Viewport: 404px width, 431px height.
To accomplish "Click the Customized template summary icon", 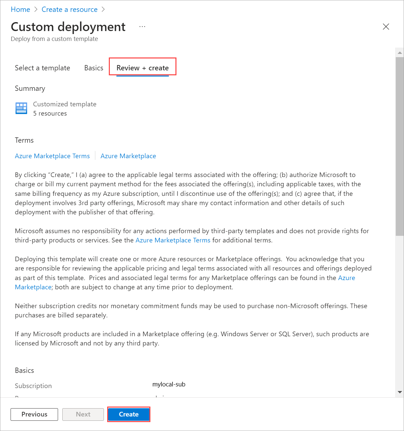I will click(x=21, y=108).
